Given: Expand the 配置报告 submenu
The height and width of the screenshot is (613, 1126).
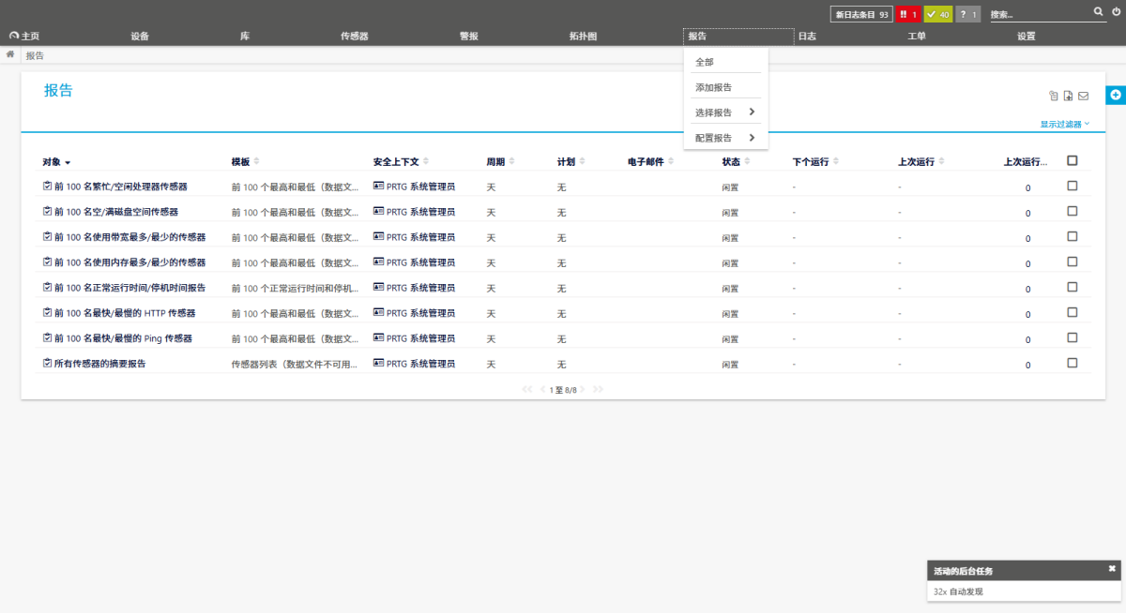Looking at the screenshot, I should [725, 138].
